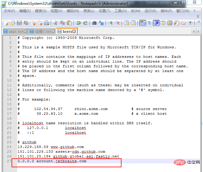Click line '151.101.25.194 github.global.ssl.fastly.net'
Image resolution: width=203 pixels, height=172 pixels.
tap(68, 157)
